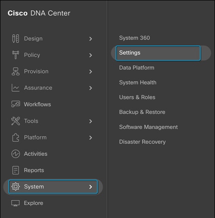Click the Reports document icon
Screen dimensions: 215x218
click(x=16, y=170)
